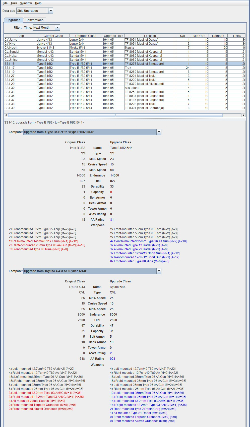Click the Truk location cell for SS I-17
The width and height of the screenshot is (250, 427).
point(150,68)
